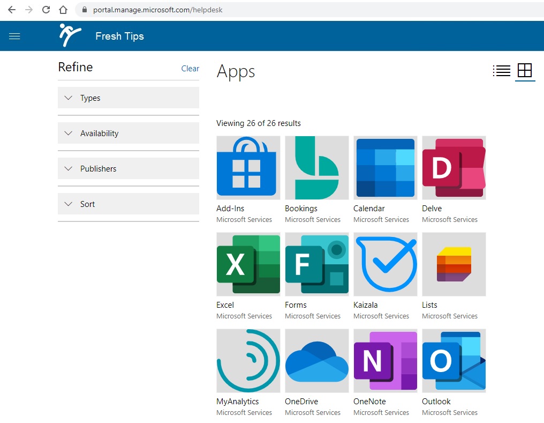
Task: Go to browser home page
Action: 63,10
